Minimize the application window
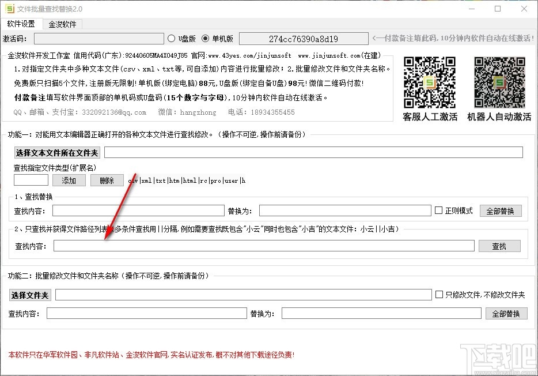 (x=472, y=9)
